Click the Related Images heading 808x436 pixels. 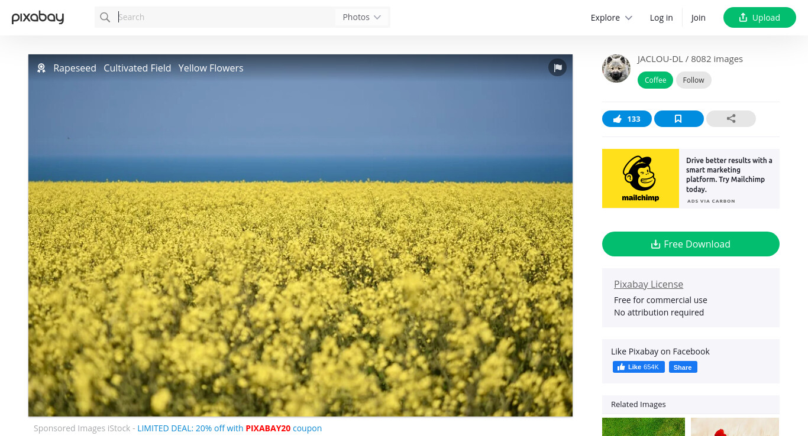pos(638,405)
